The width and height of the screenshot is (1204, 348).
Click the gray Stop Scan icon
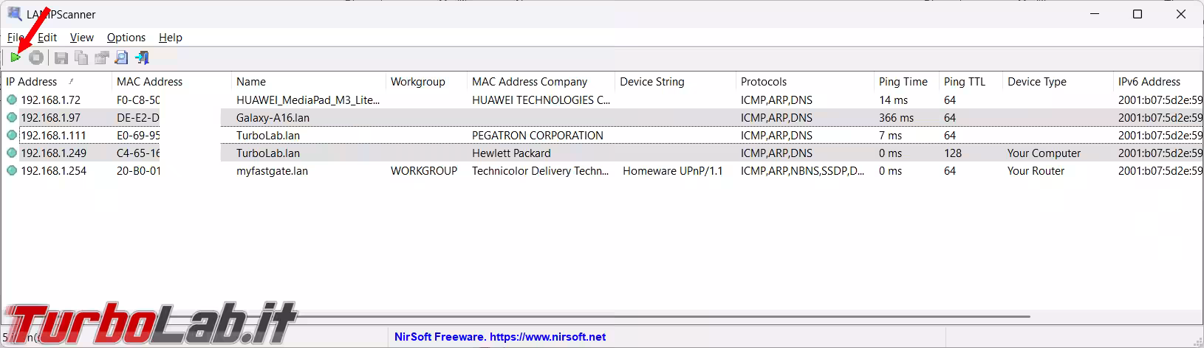[x=36, y=58]
